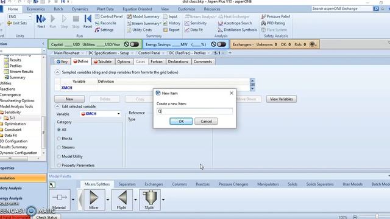The image size is (390, 219).
Task: Collapse the Edit selected variable section
Action: [57, 106]
